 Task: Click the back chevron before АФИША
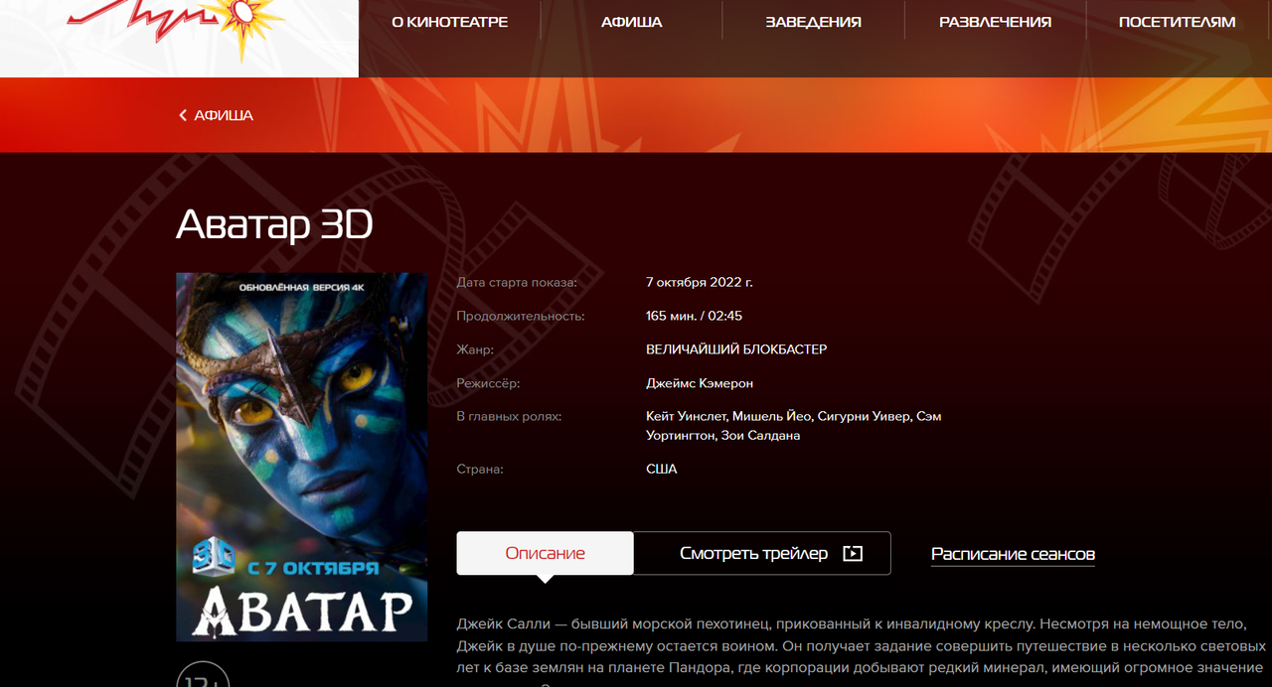(183, 115)
